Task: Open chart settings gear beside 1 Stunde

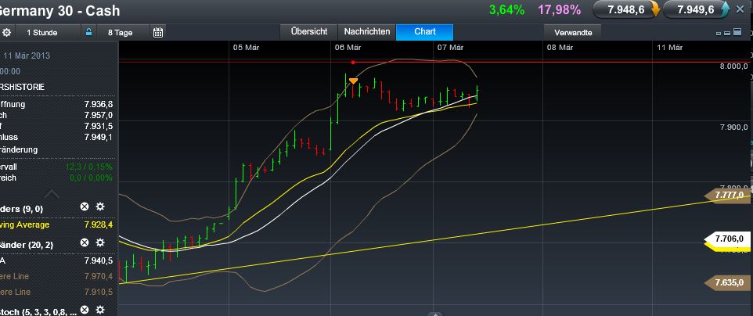Action: click(7, 33)
